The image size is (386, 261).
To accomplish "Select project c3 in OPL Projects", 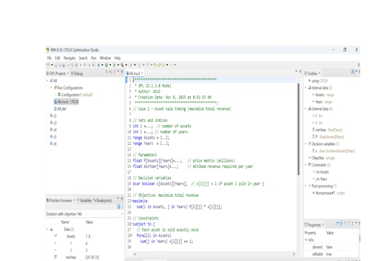I will click(53, 123).
